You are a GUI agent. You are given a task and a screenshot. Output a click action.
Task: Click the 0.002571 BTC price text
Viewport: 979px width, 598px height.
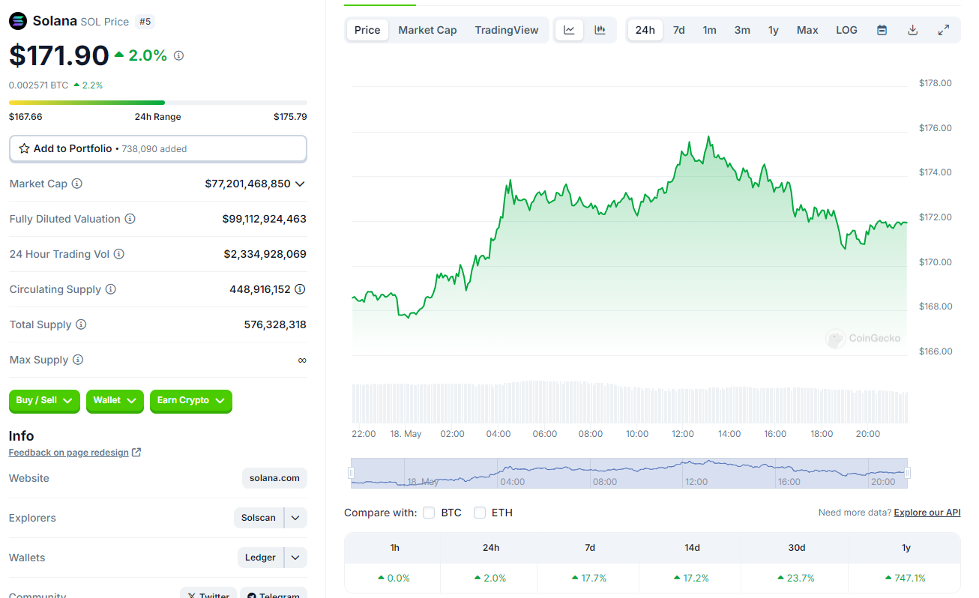(39, 85)
